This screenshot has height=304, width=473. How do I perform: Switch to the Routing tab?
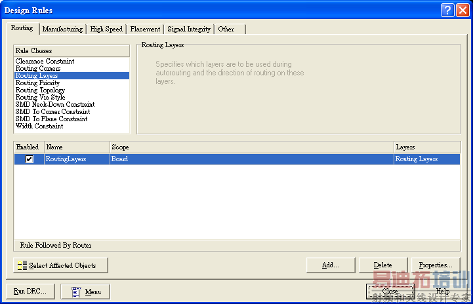[x=22, y=28]
